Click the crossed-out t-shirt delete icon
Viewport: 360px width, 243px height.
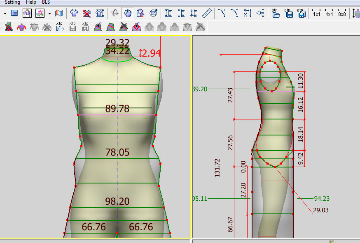[86, 13]
